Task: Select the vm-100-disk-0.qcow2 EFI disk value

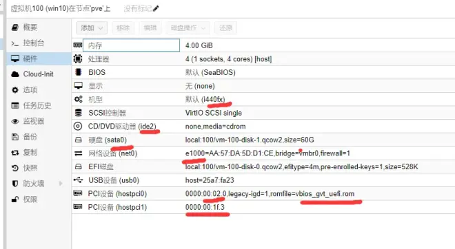Action: [x=302, y=166]
